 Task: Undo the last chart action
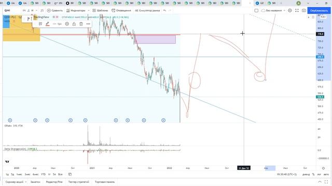coord(165,10)
